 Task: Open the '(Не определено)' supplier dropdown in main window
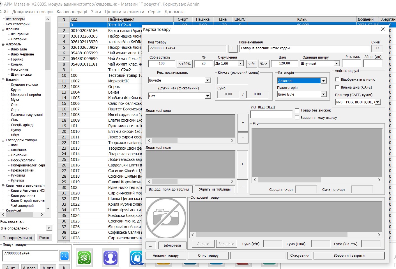click(49, 228)
